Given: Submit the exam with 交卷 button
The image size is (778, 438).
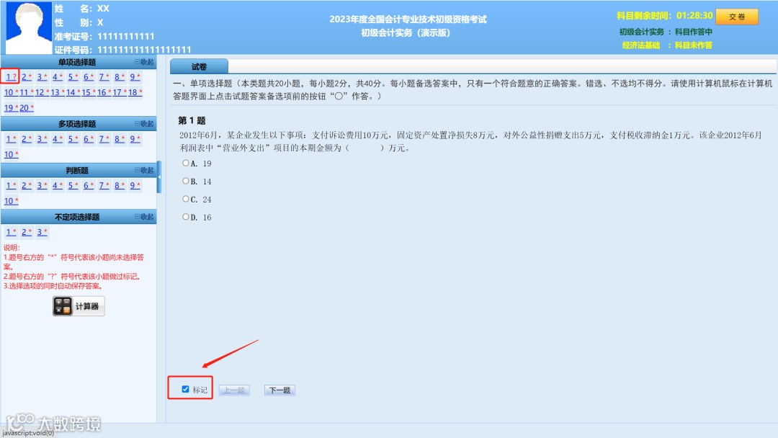Looking at the screenshot, I should pos(737,17).
